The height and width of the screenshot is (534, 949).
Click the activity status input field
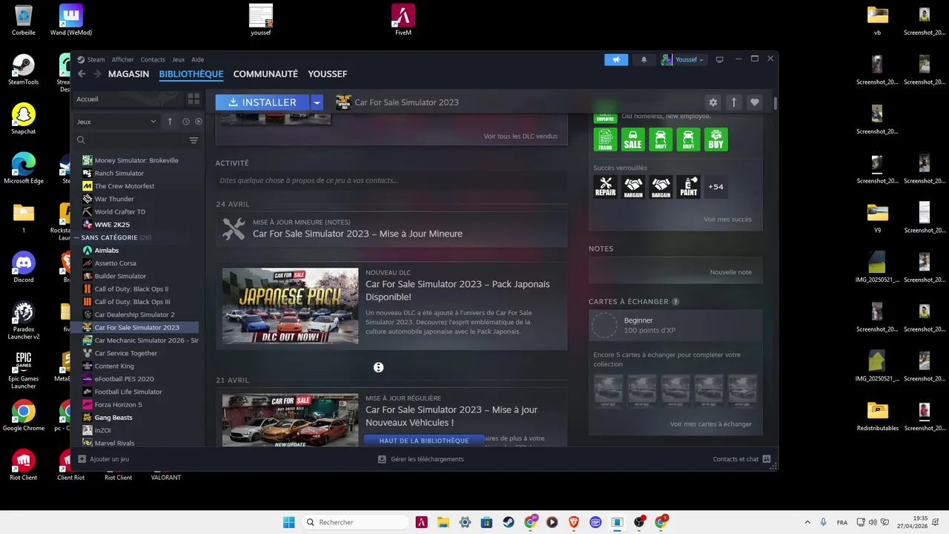(x=391, y=180)
